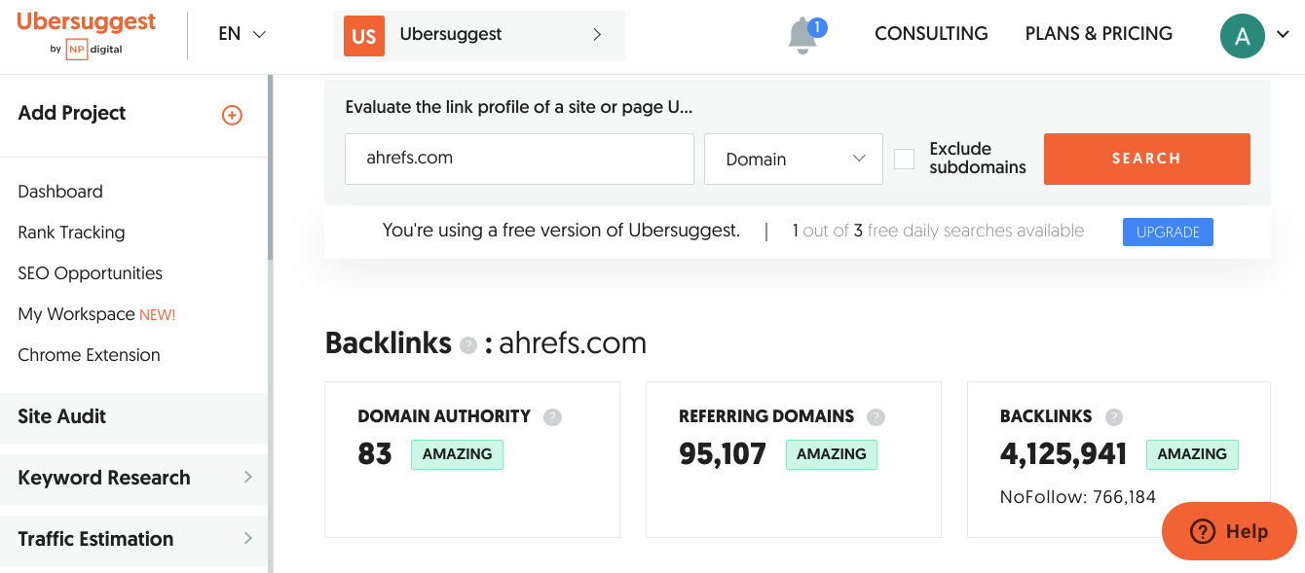Click the Ubersuggest logo
The width and height of the screenshot is (1305, 573).
(87, 34)
